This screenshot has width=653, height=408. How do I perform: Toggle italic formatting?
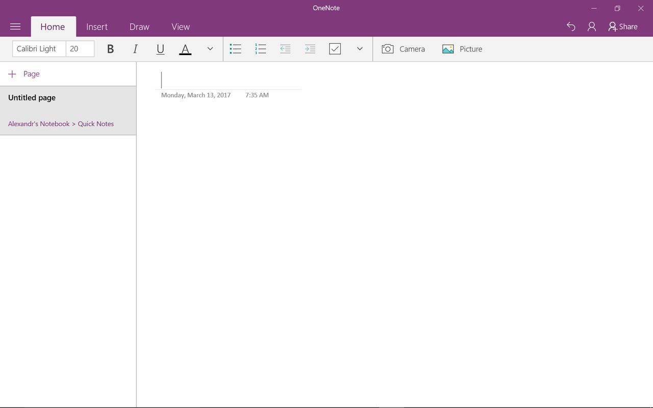135,49
